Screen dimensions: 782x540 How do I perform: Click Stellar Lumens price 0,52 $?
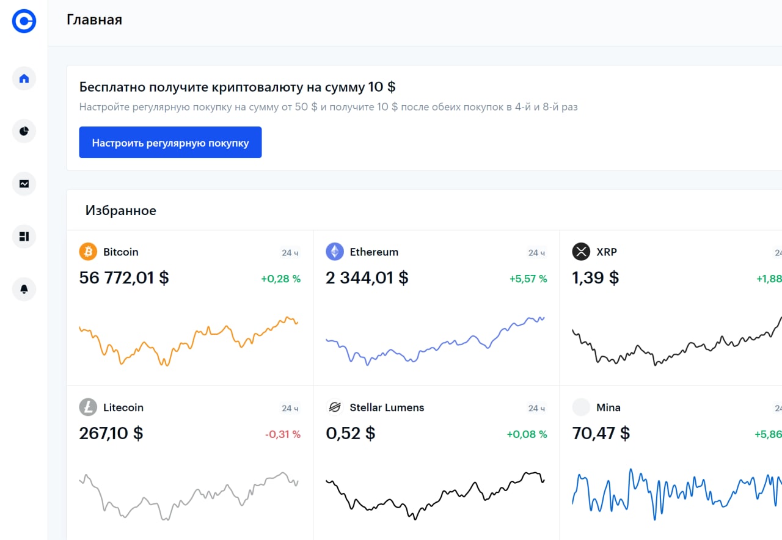pos(351,434)
